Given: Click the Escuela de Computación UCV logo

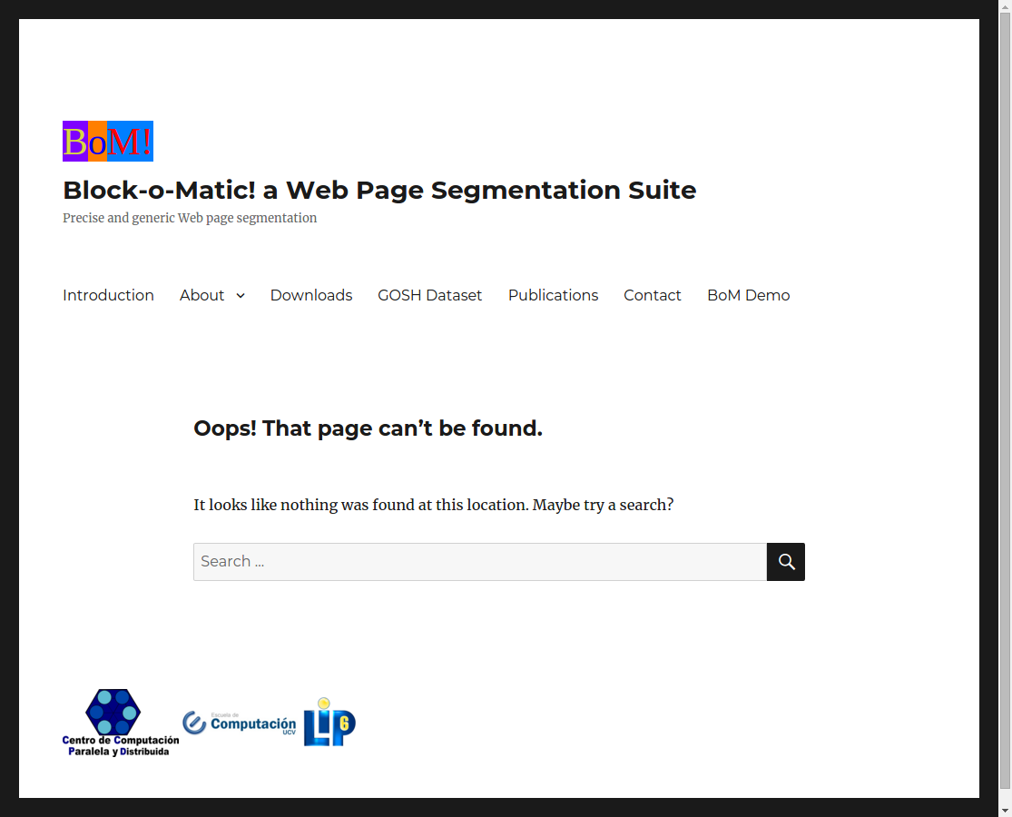Looking at the screenshot, I should point(239,723).
